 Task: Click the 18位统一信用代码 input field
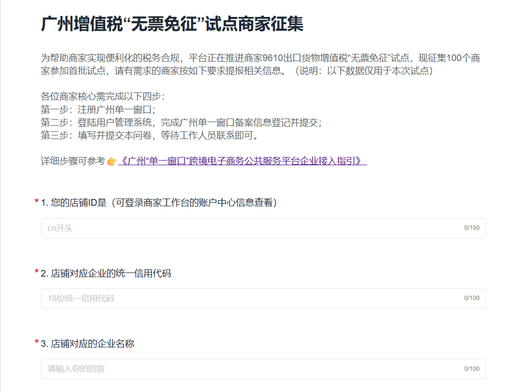[x=251, y=299]
